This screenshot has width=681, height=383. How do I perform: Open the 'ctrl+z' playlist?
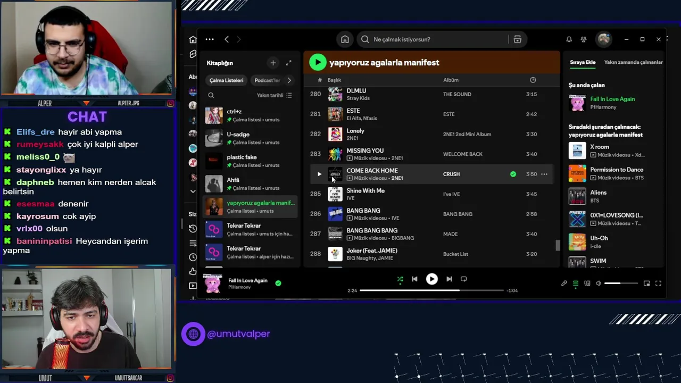pyautogui.click(x=250, y=115)
